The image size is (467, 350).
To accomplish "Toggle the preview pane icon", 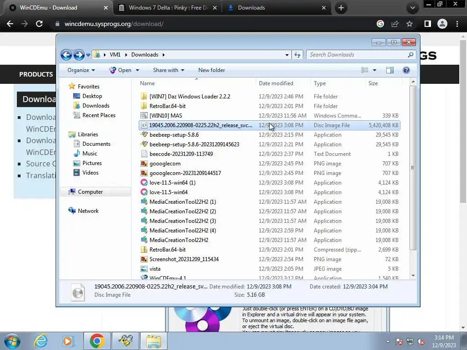I will pyautogui.click(x=390, y=70).
